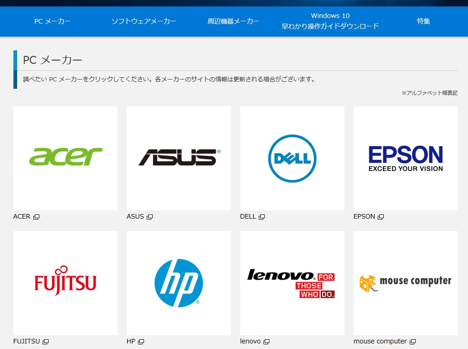This screenshot has height=349, width=468.
Task: Follow the mouse computer text link
Action: [x=380, y=341]
